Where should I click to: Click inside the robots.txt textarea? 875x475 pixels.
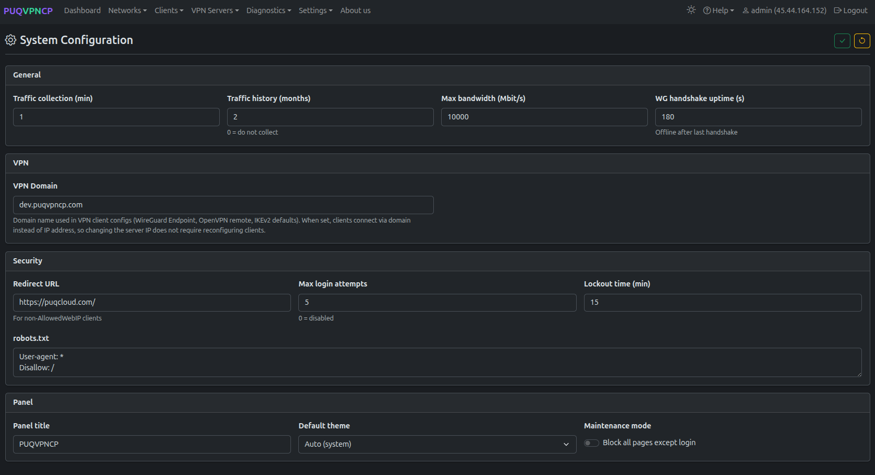(x=437, y=362)
